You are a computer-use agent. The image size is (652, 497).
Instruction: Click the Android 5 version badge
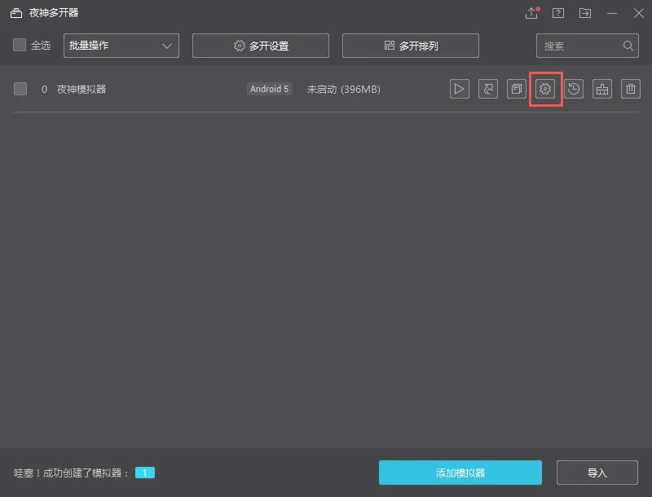[x=270, y=89]
